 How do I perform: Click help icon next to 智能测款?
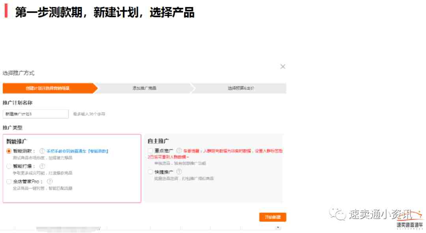point(42,151)
